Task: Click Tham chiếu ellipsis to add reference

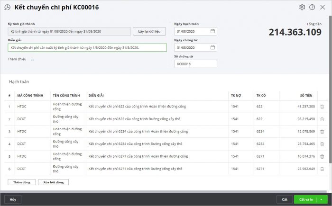Action: 32,60
